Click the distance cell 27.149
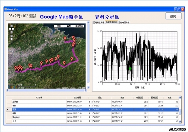The image size is (188, 132). [x=156, y=117]
